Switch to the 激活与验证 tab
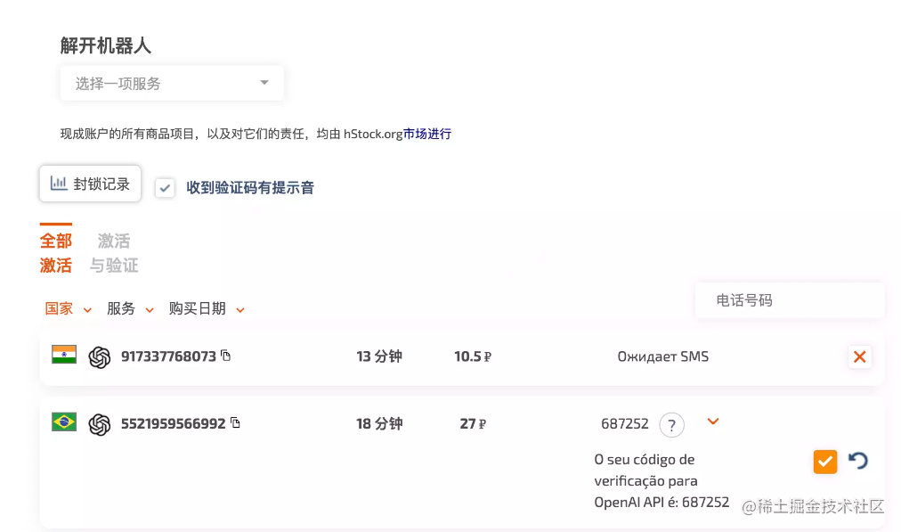 114,252
